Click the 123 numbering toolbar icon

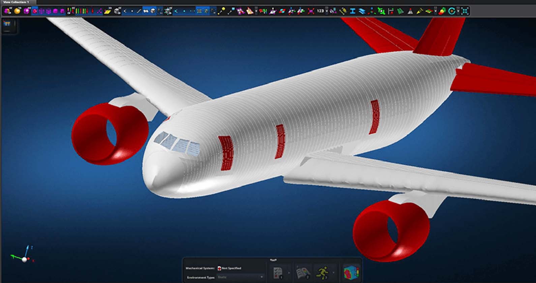(x=321, y=11)
